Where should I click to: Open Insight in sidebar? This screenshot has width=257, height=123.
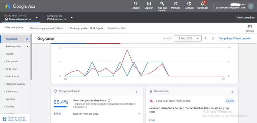click(x=10, y=54)
